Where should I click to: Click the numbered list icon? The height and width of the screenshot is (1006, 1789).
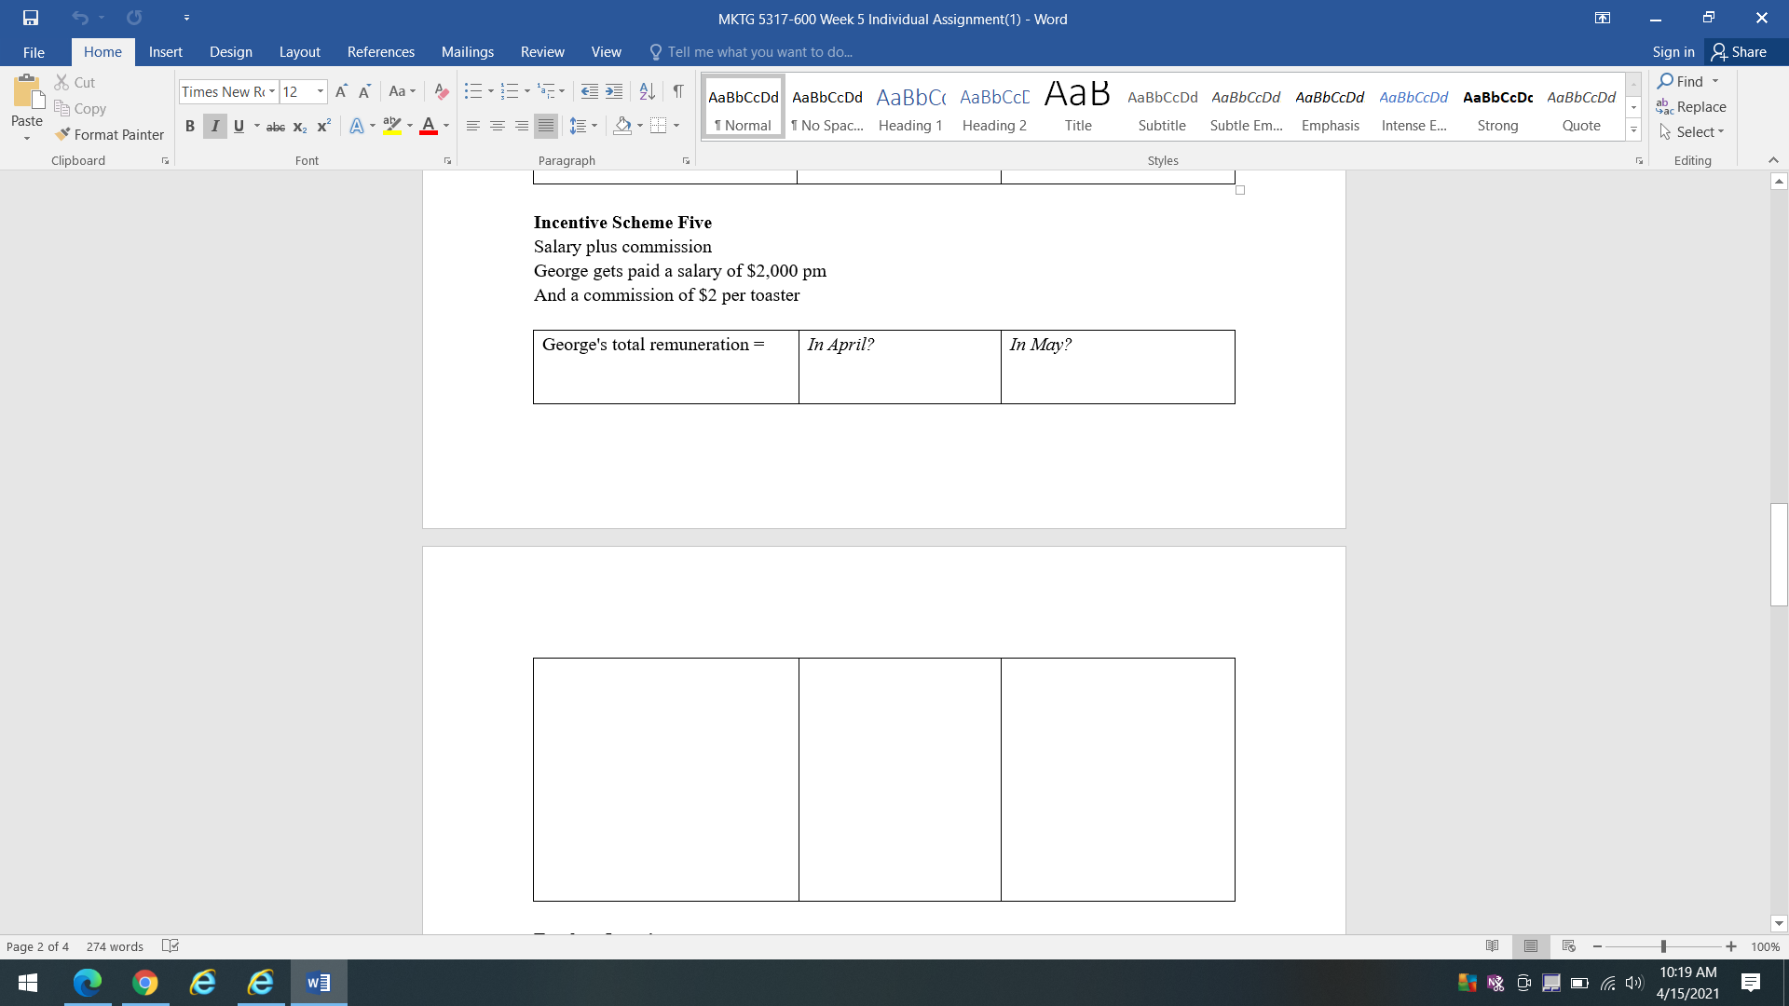(x=509, y=91)
